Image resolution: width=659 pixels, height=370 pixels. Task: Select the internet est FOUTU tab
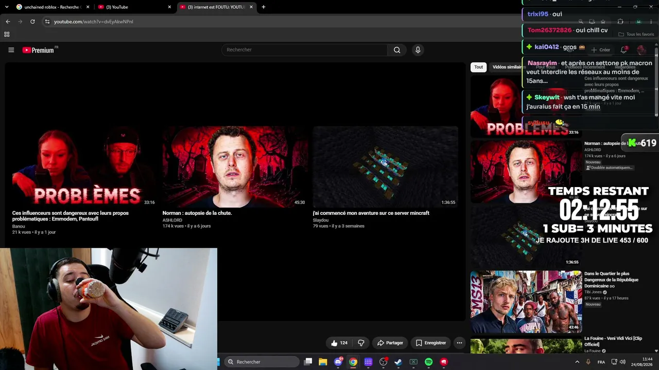(x=216, y=7)
